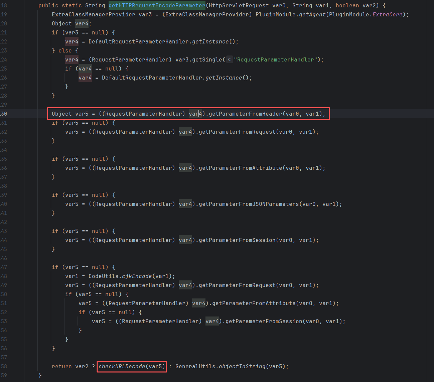Click the "RequestParameterHandler" string literal
This screenshot has width=434, height=382.
275,60
